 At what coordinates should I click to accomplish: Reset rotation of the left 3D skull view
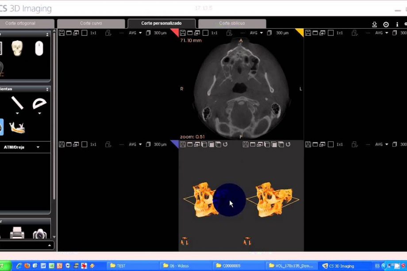[225, 145]
